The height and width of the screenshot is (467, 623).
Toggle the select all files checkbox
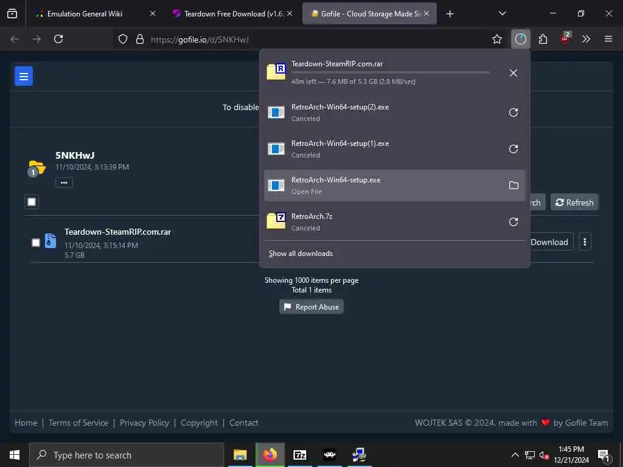(32, 202)
